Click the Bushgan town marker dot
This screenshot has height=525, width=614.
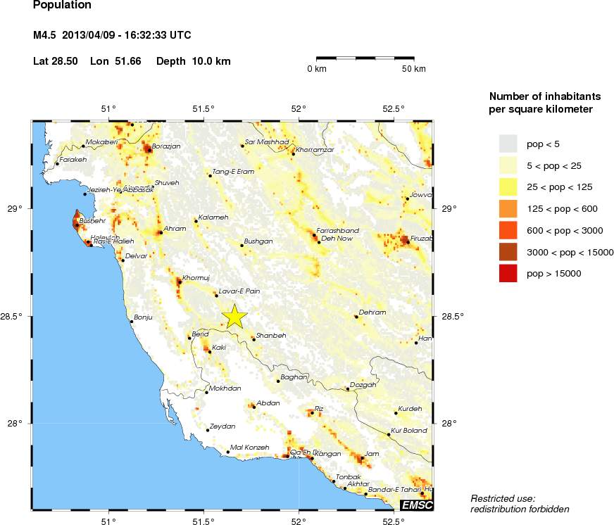[242, 246]
